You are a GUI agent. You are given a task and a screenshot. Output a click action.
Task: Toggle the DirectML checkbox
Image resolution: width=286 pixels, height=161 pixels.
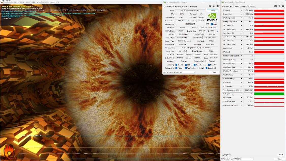(209, 65)
